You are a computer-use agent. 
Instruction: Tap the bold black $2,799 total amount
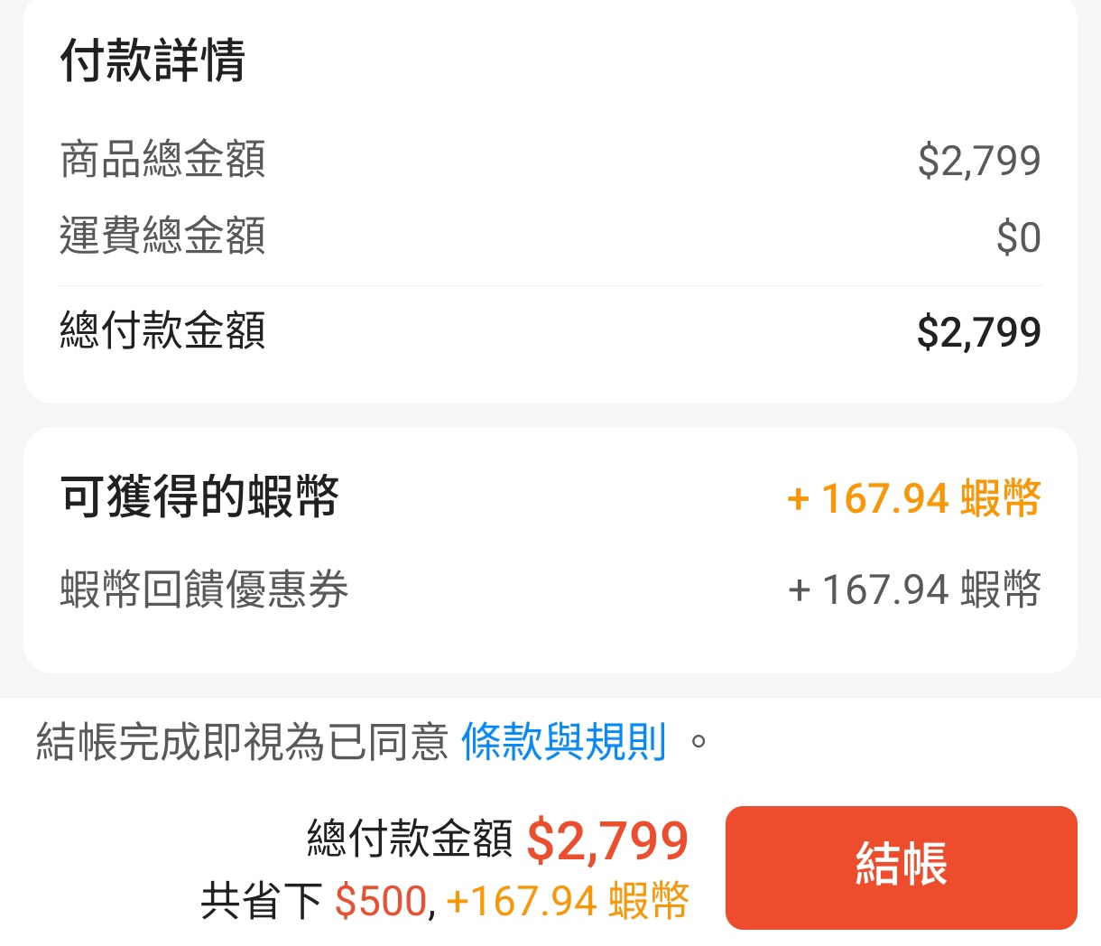978,332
